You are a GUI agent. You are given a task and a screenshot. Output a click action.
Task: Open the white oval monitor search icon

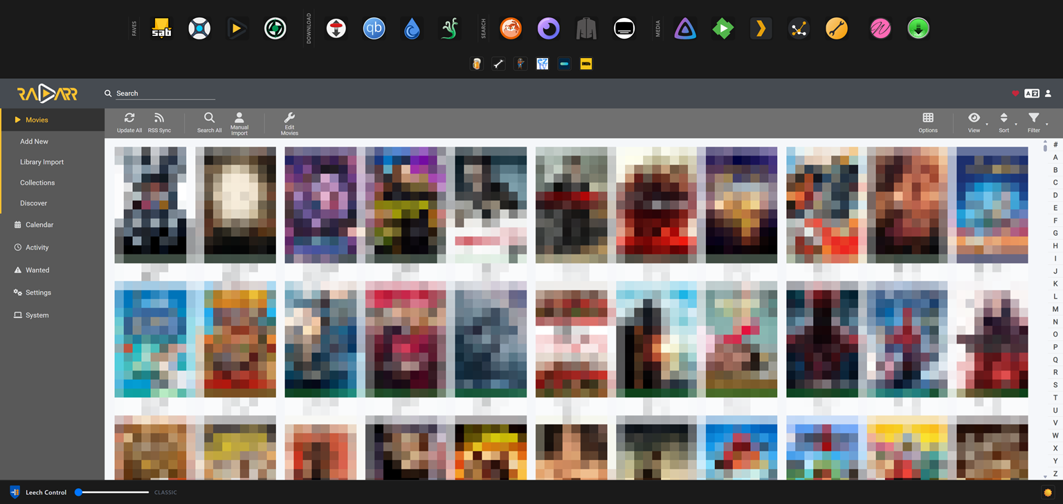[x=624, y=28]
